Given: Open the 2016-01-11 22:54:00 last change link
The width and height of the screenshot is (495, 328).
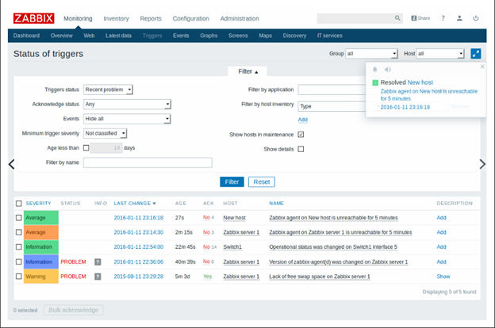Looking at the screenshot, I should [x=139, y=247].
